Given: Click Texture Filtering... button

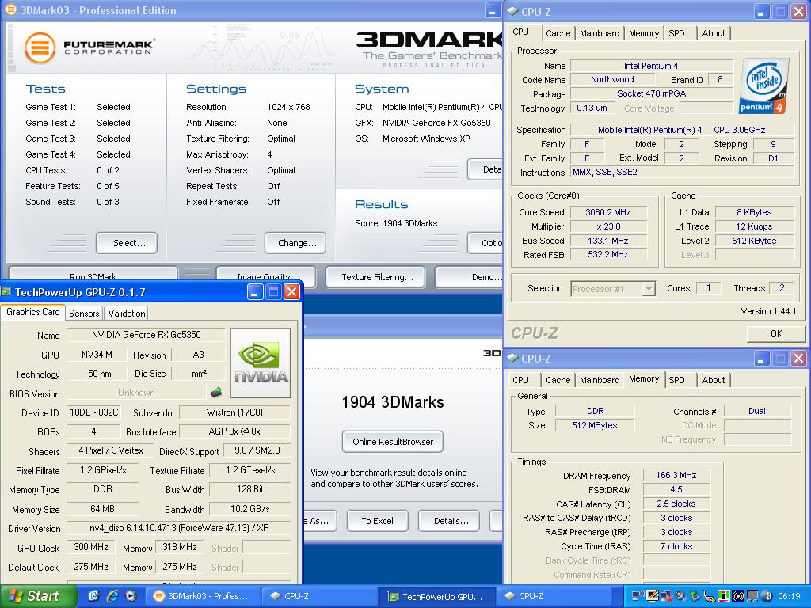Looking at the screenshot, I should coord(375,277).
